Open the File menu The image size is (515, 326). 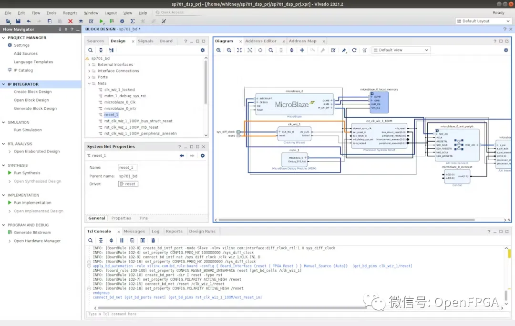[x=8, y=13]
